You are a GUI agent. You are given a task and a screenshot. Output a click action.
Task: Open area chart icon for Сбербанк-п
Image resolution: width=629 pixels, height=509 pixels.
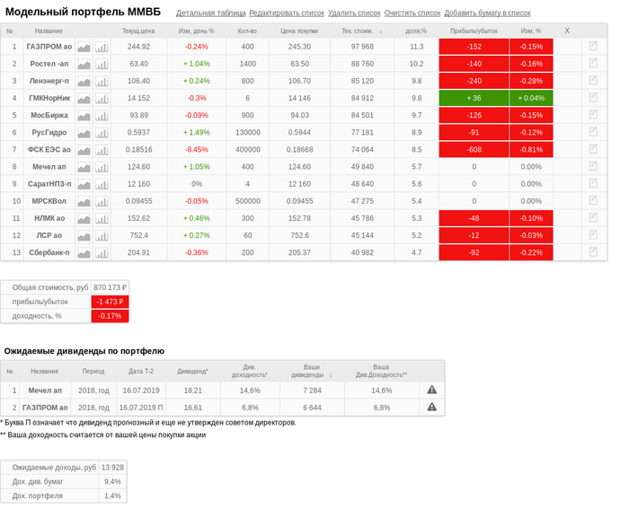click(84, 253)
